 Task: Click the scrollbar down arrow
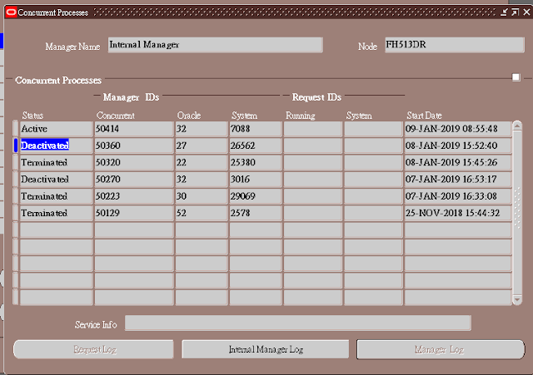pyautogui.click(x=517, y=299)
